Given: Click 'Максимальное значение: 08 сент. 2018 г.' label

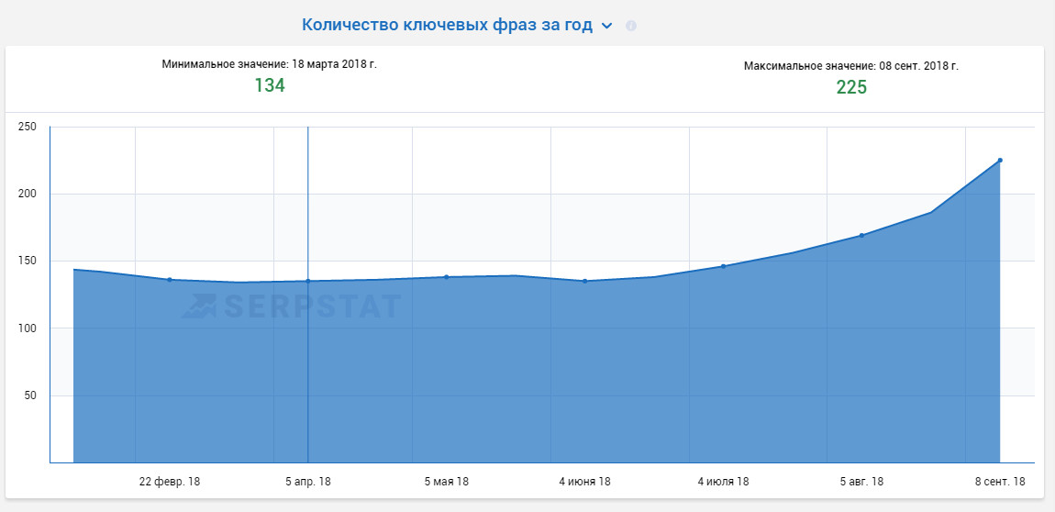Looking at the screenshot, I should click(851, 66).
